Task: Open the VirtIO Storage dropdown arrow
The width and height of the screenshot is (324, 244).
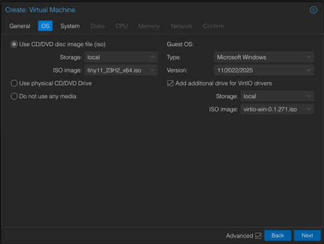Action: (308, 96)
